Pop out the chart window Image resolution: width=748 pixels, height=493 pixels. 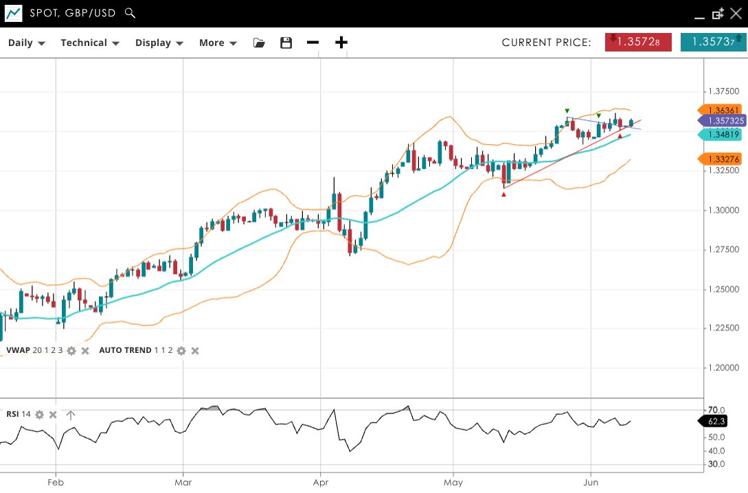point(718,13)
